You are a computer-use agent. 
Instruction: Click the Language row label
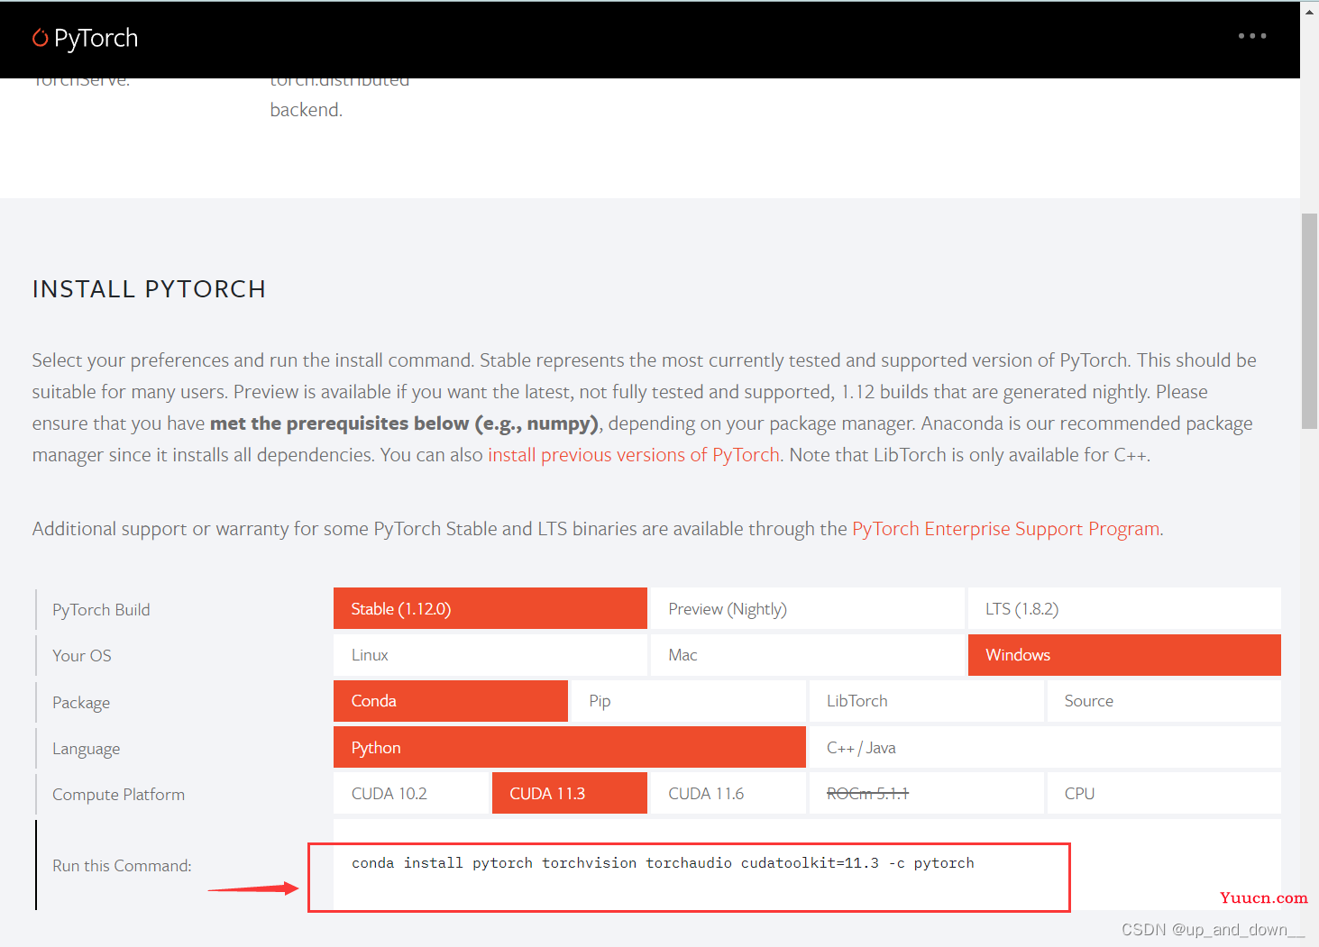coord(86,749)
